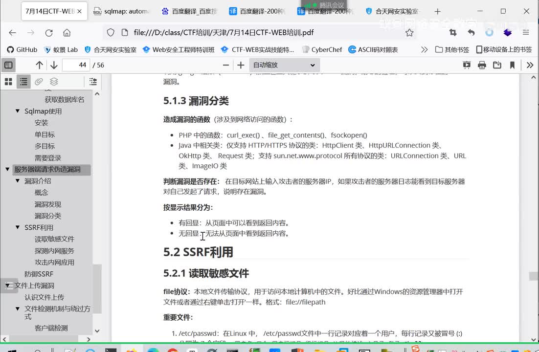Screen dimensions: 539x352
Task: Collapse the Sqlmap使用 outline node
Action: (18, 111)
